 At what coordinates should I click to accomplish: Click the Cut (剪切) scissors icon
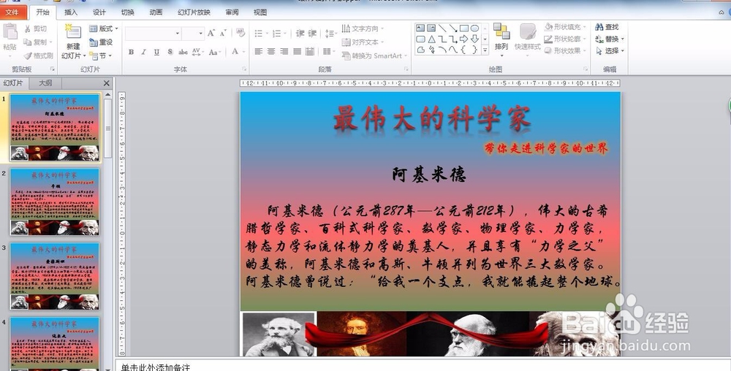pos(28,29)
